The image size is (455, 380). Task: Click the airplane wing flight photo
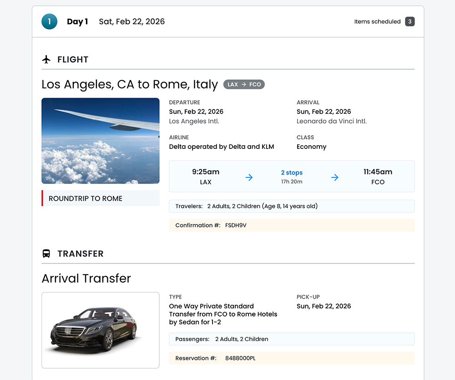coord(101,141)
